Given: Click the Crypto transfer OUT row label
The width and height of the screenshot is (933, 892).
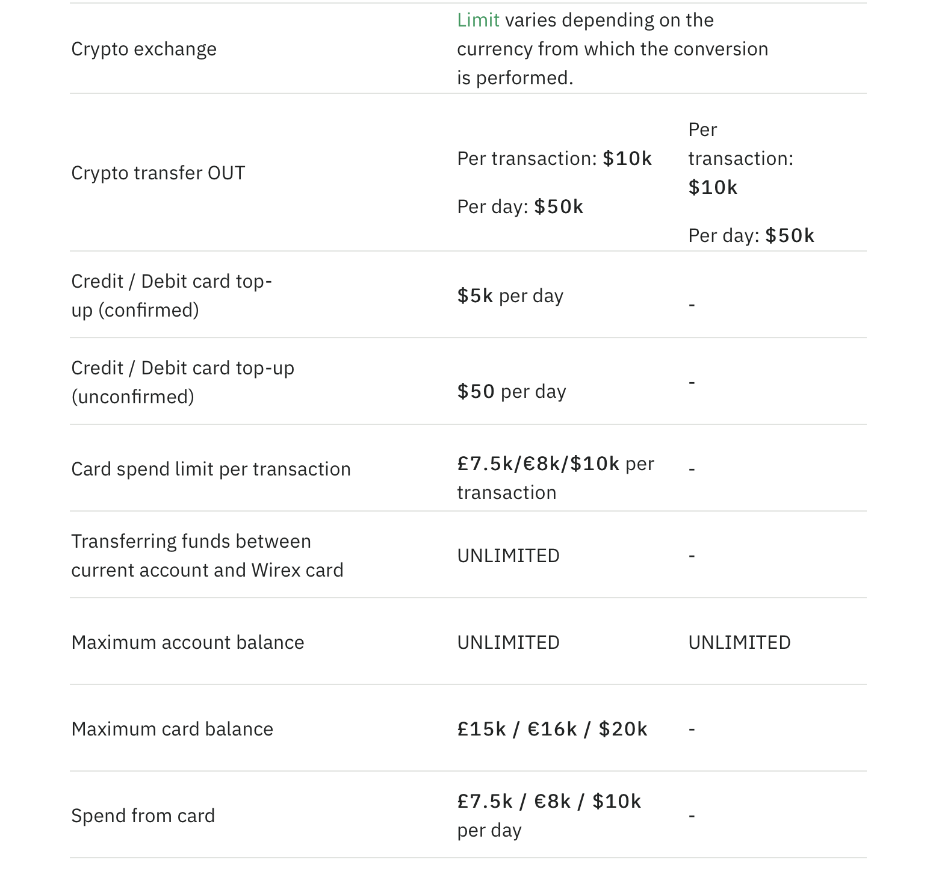Looking at the screenshot, I should [x=158, y=173].
